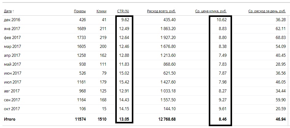This screenshot has height=128, width=290.
Task: Click the 15.42 CTR value for июл 2017
Action: point(124,82)
